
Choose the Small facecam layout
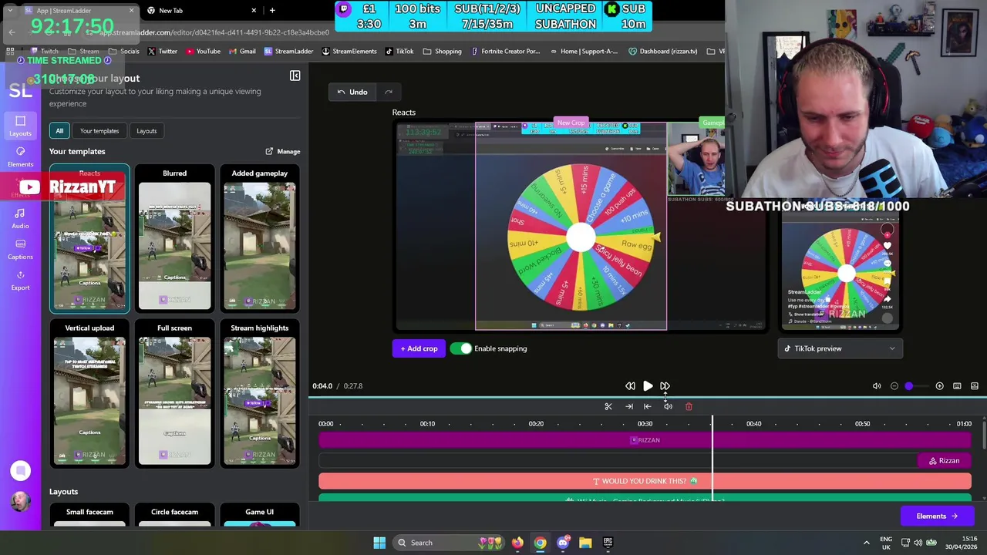click(x=89, y=516)
